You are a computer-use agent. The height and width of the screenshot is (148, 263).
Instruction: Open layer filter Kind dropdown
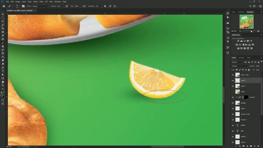click(238, 62)
